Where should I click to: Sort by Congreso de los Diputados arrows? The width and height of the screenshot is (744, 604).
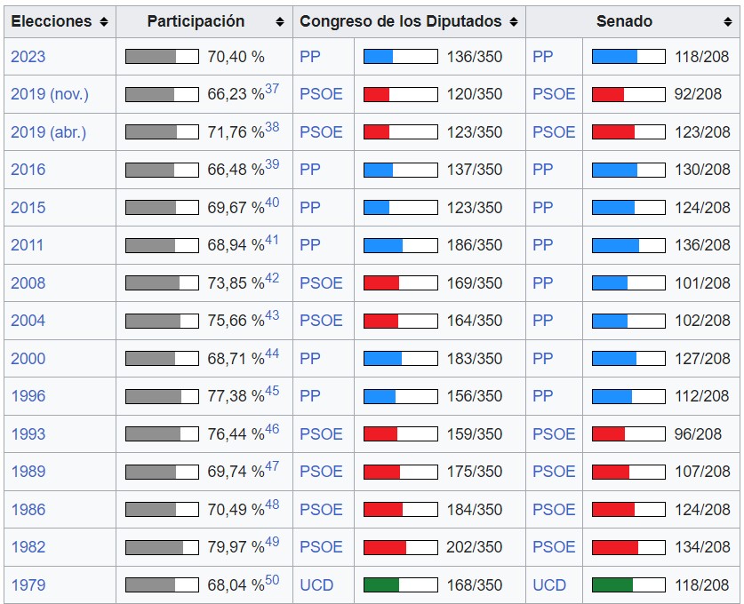click(514, 21)
